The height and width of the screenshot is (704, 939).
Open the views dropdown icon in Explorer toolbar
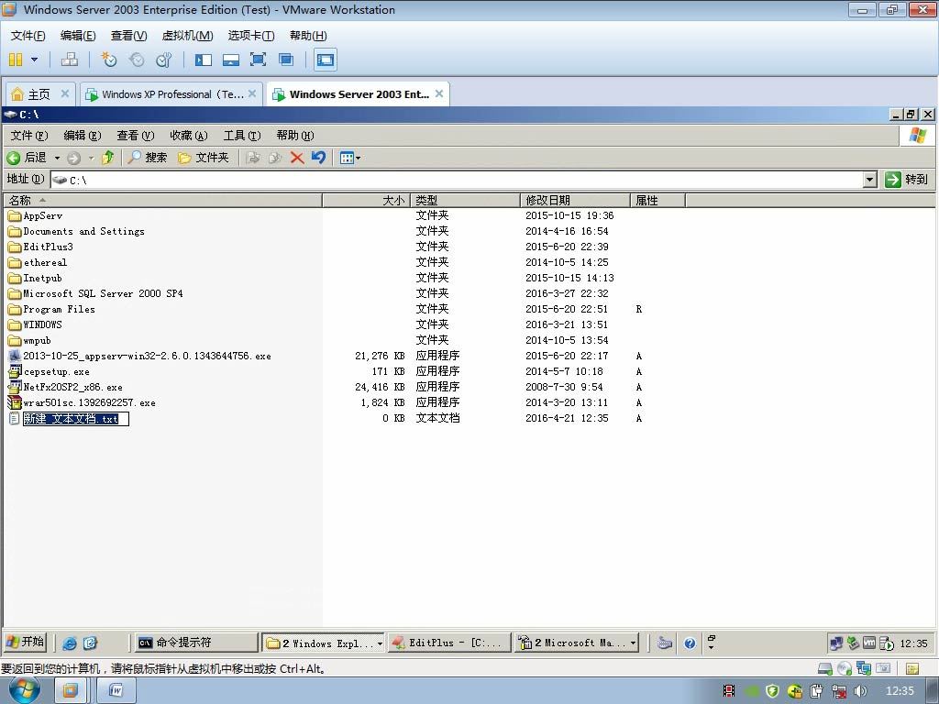349,158
